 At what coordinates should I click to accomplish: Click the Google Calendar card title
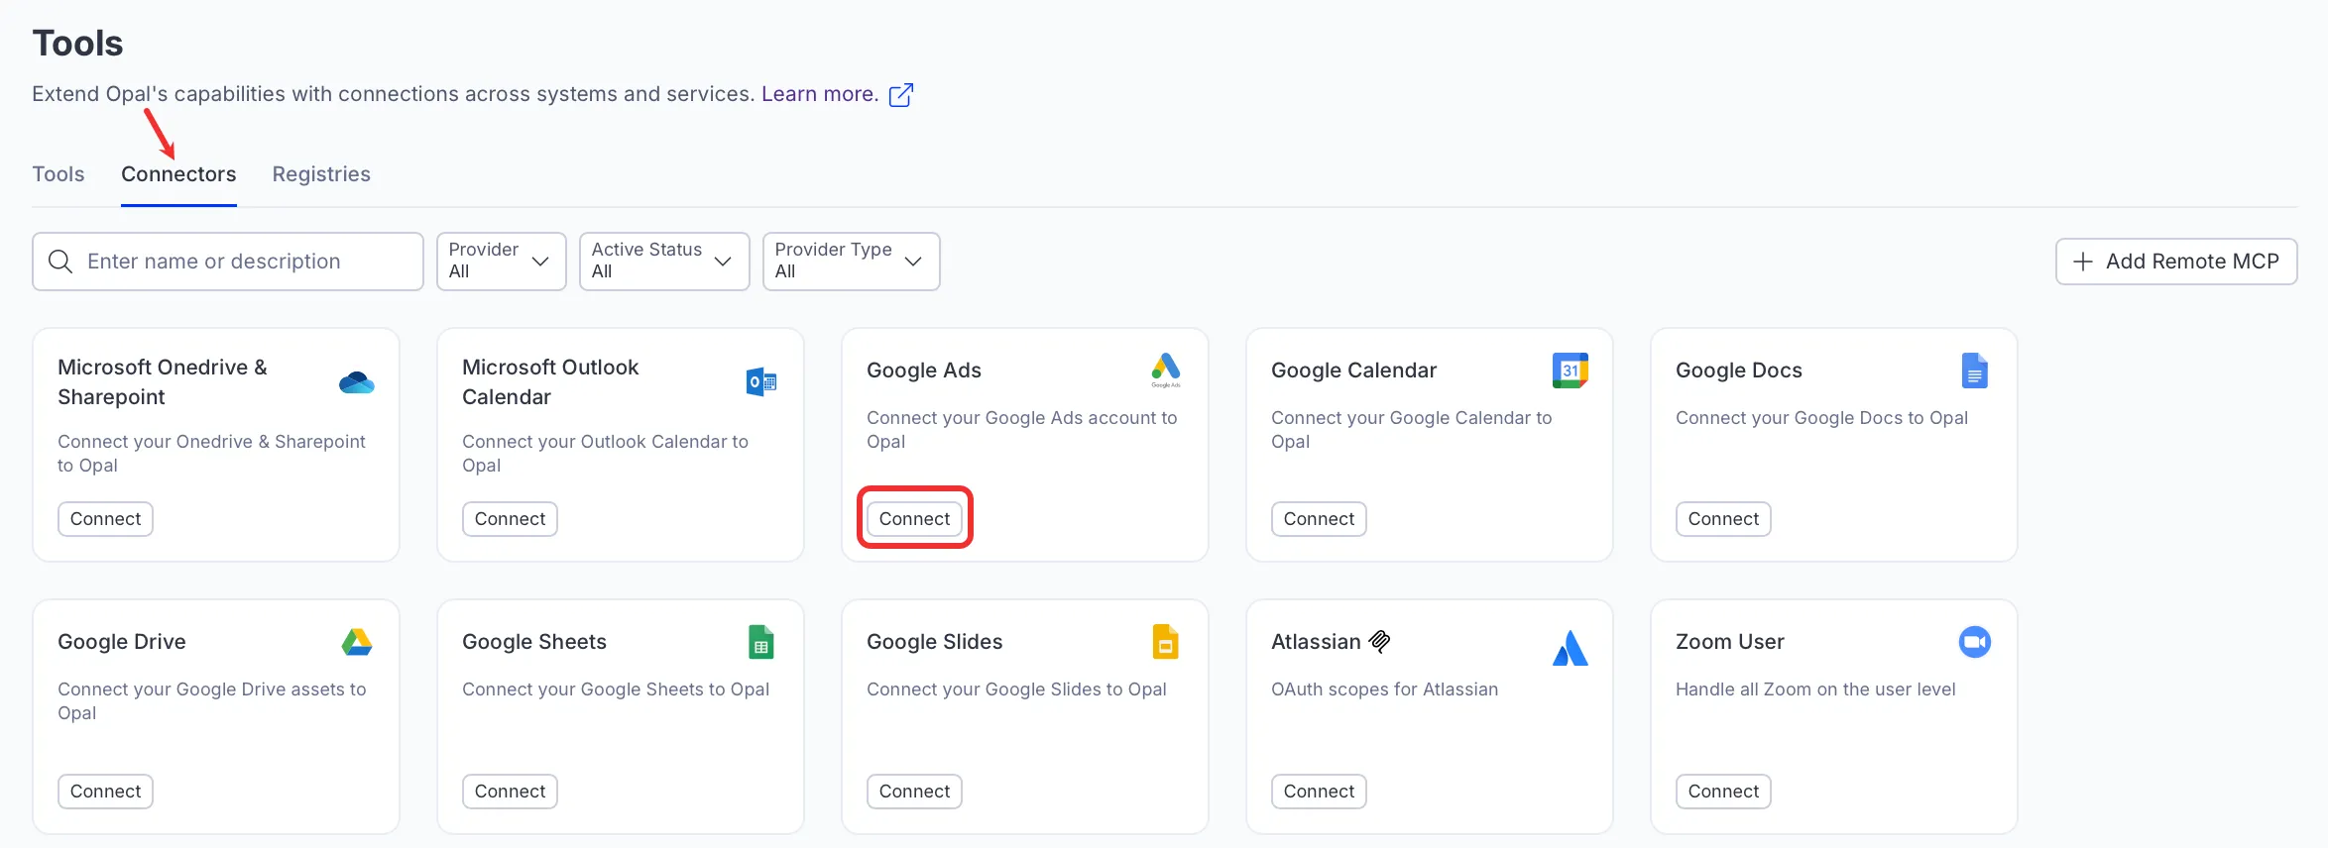pyautogui.click(x=1353, y=371)
